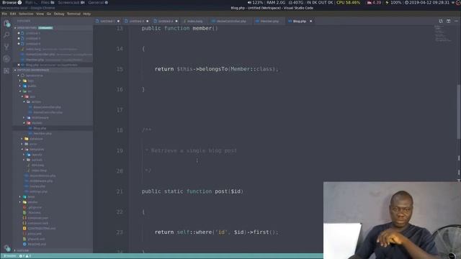Open the Debug menu

click(59, 14)
